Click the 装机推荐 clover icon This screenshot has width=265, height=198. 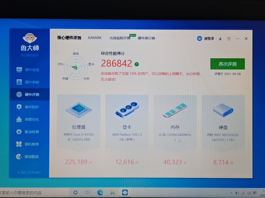click(x=19, y=144)
